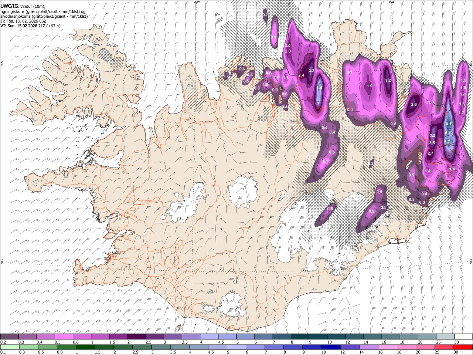The height and width of the screenshot is (355, 473).
Task: Pick the white swatch after 30 in upper legend
Action: [x=463, y=337]
